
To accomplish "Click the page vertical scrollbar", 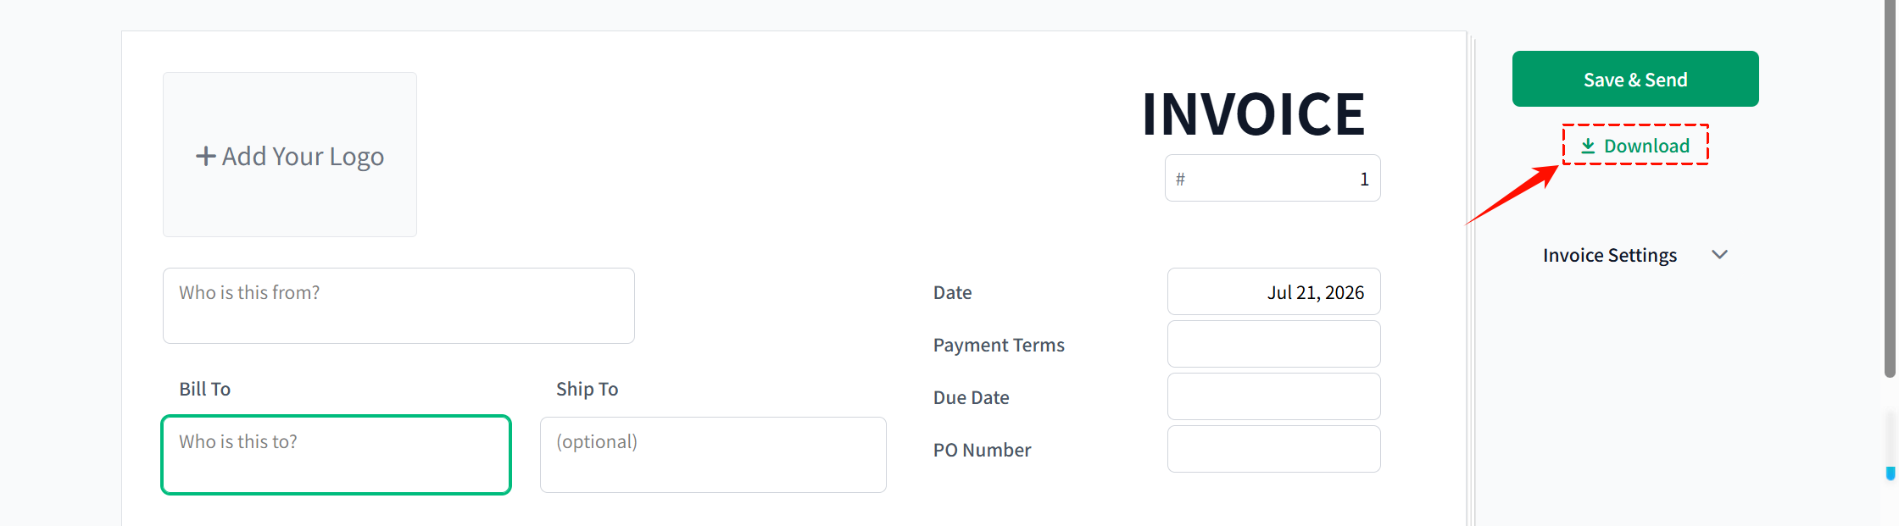I will click(1890, 188).
